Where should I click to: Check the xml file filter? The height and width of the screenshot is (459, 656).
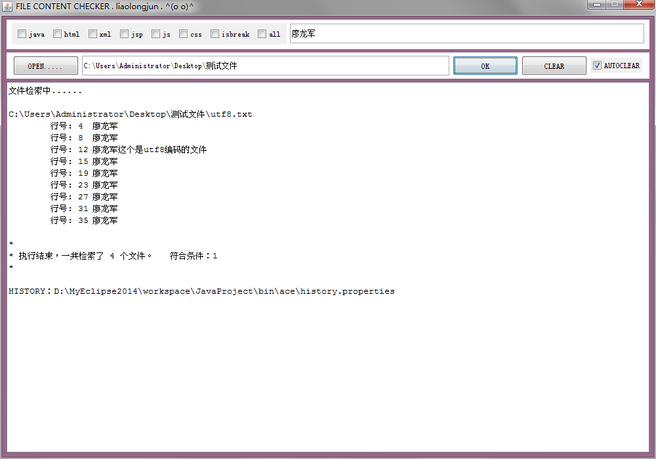(x=93, y=34)
